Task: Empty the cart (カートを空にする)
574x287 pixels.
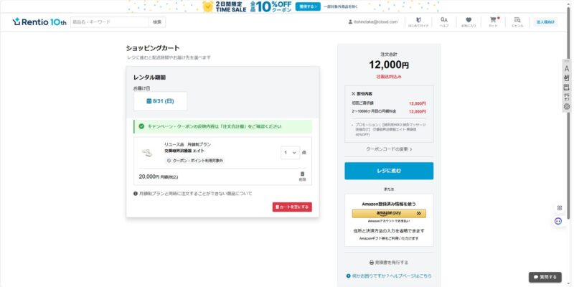Action: [x=292, y=207]
